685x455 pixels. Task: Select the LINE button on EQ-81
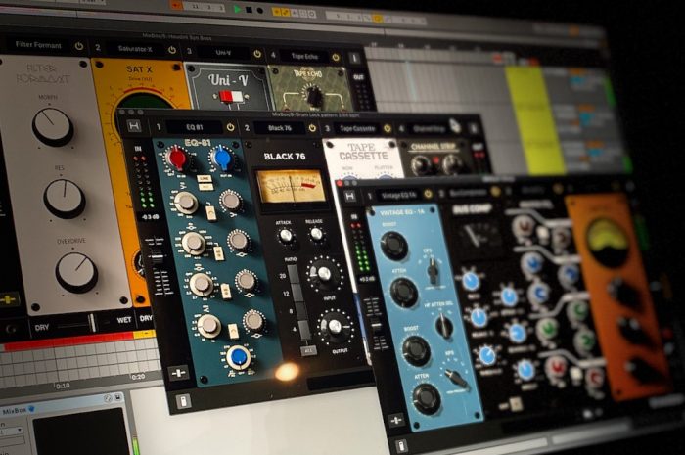tap(204, 179)
